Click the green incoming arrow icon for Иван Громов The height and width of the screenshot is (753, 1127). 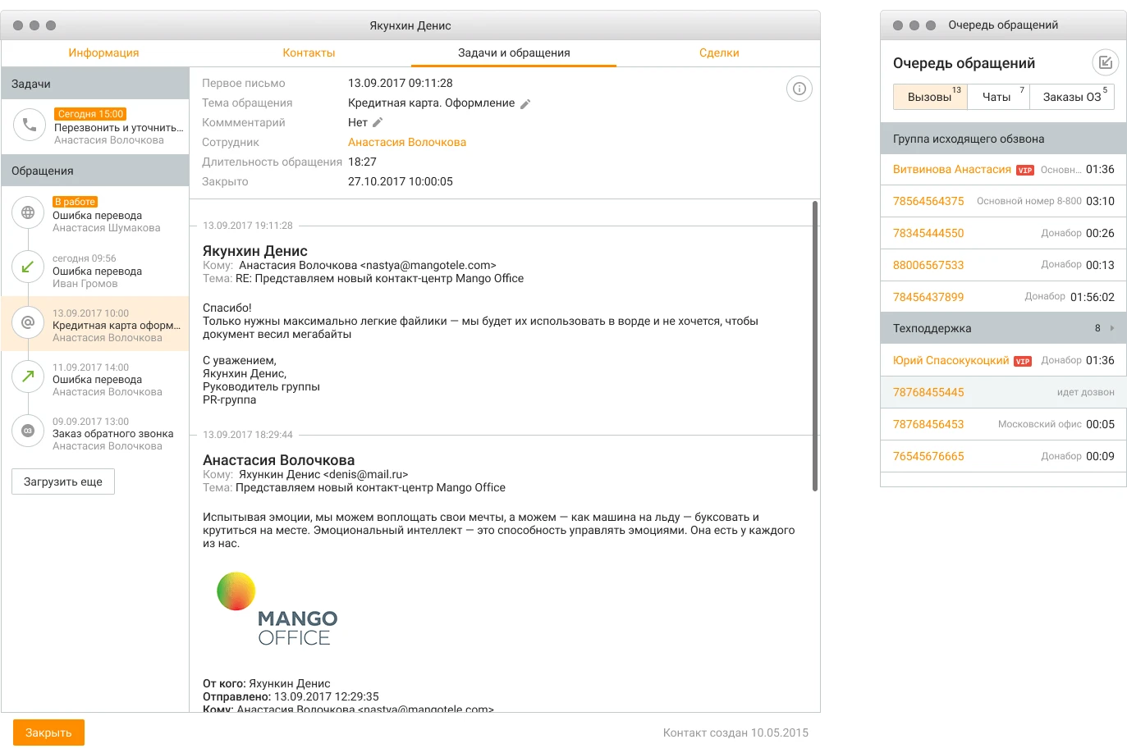click(28, 267)
